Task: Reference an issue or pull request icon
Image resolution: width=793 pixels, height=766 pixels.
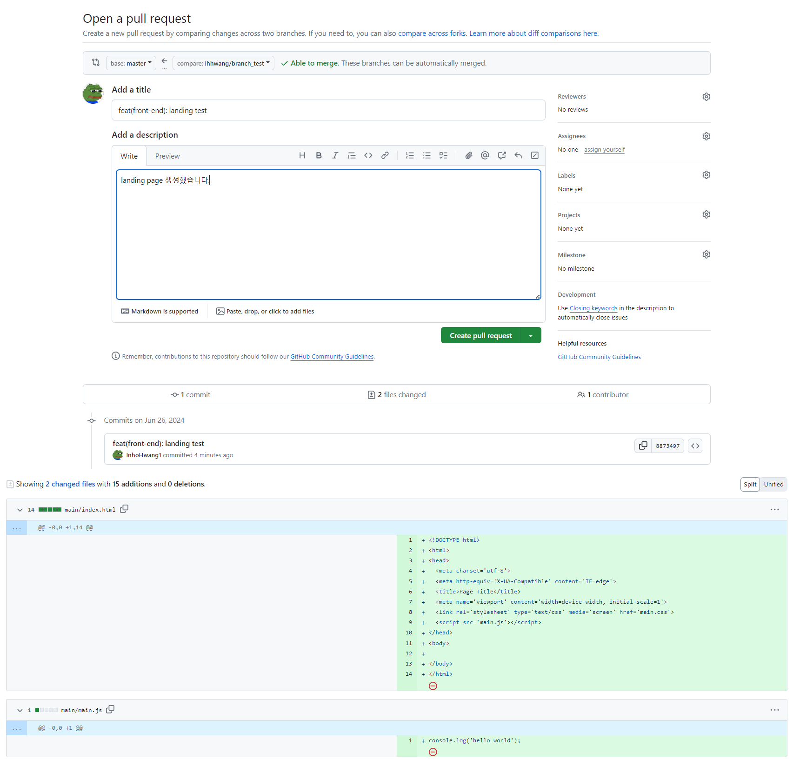Action: [x=502, y=155]
